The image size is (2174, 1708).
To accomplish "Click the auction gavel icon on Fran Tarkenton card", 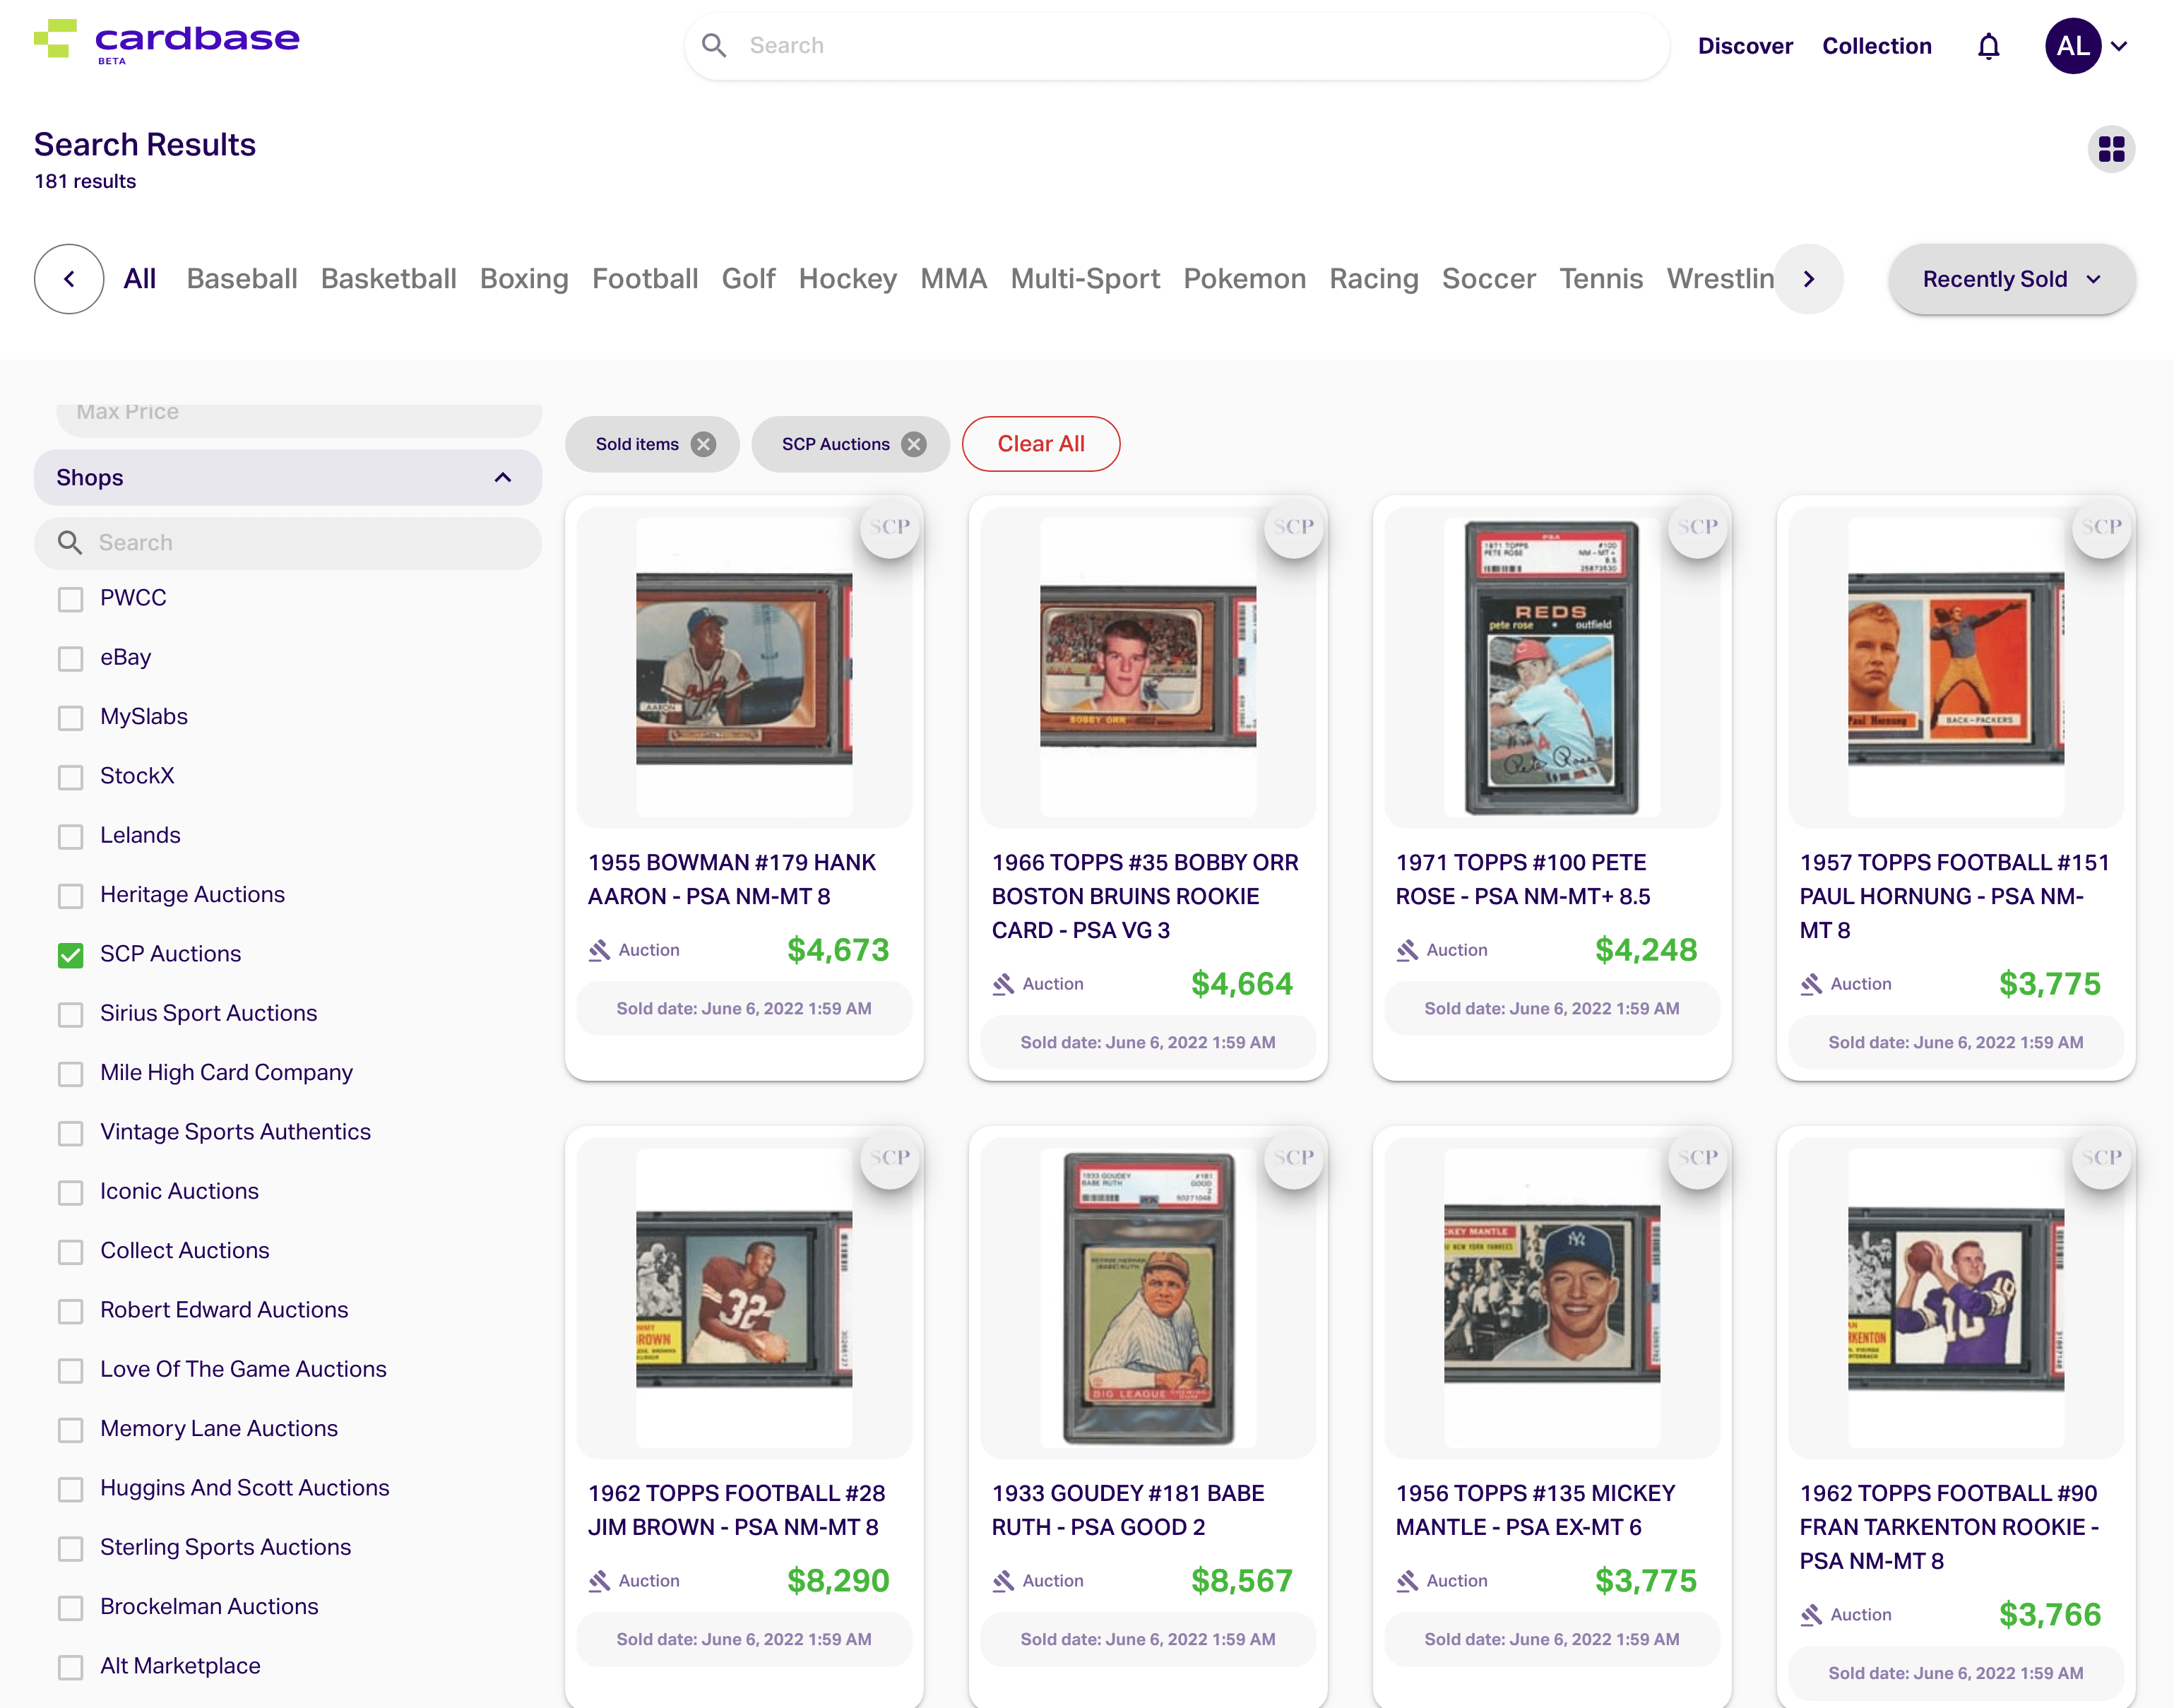I will (x=1811, y=1615).
